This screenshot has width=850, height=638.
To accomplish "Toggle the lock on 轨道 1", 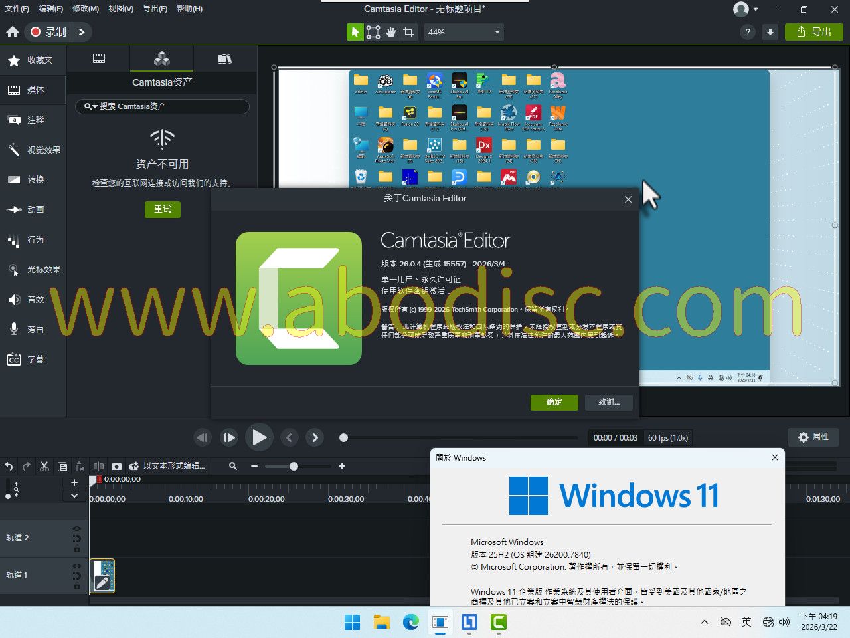I will 76,586.
